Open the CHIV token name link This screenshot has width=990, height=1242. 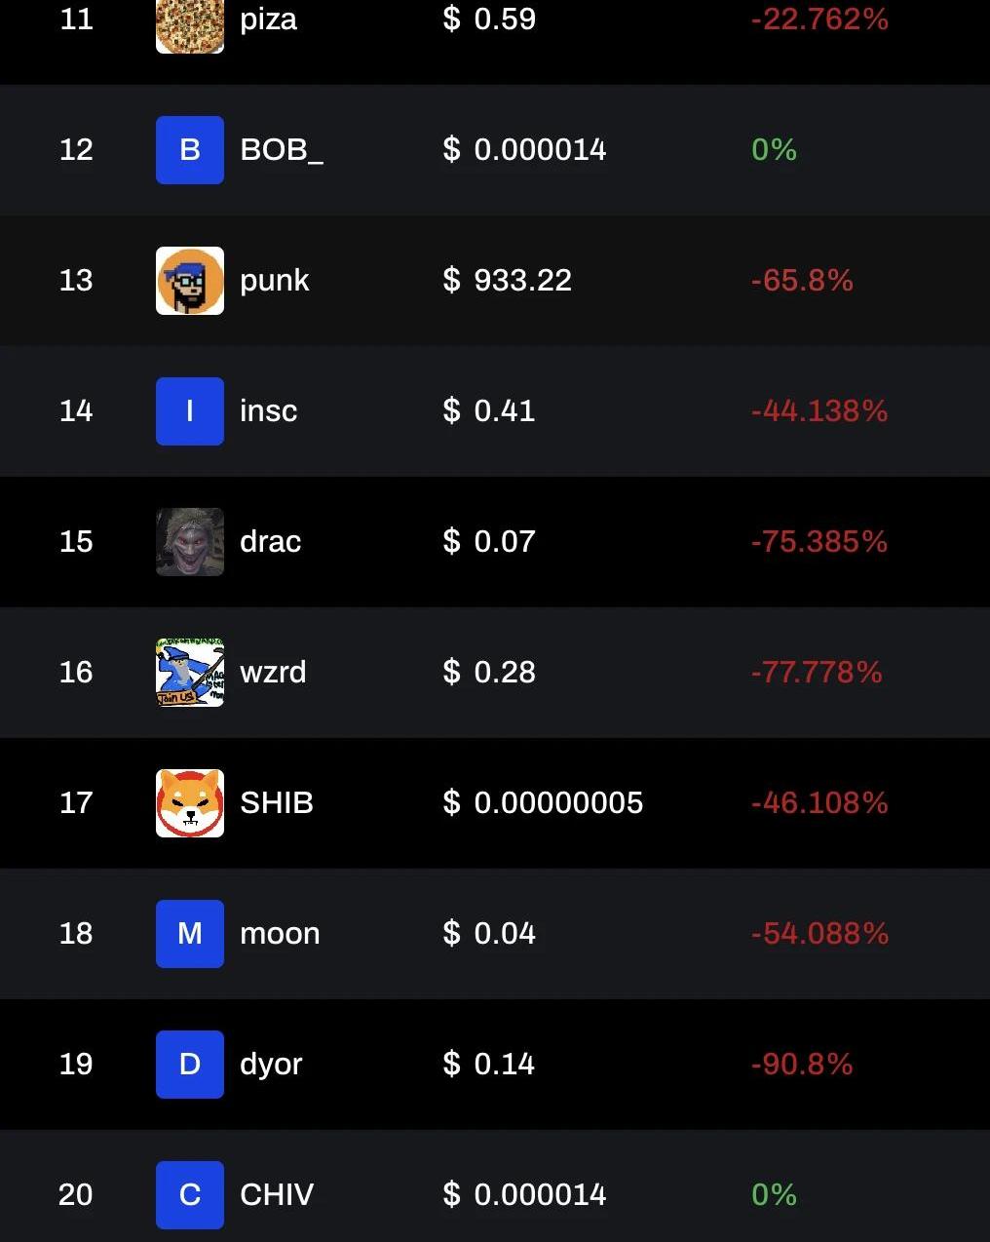[277, 1194]
